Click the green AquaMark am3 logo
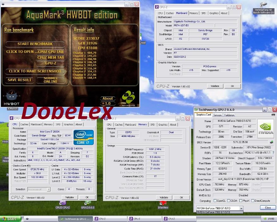277x222 pixels. point(129,97)
